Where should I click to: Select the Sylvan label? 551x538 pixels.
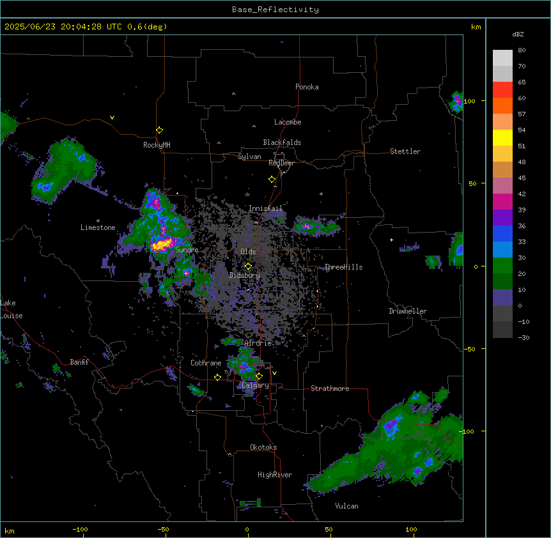249,157
